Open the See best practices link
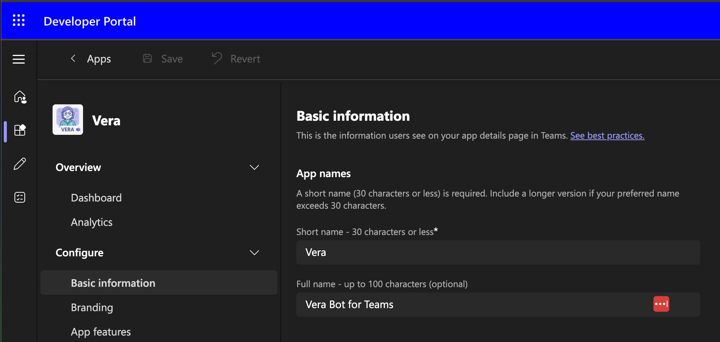 607,136
